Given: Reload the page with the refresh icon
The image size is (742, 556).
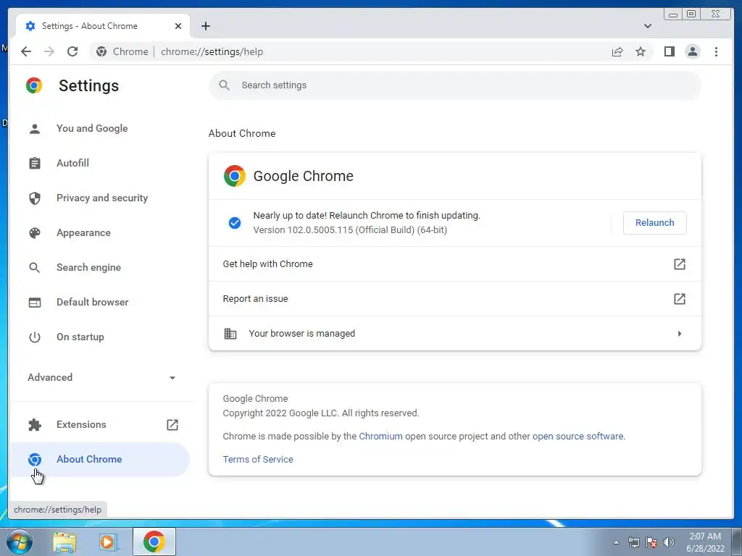Looking at the screenshot, I should pyautogui.click(x=72, y=51).
